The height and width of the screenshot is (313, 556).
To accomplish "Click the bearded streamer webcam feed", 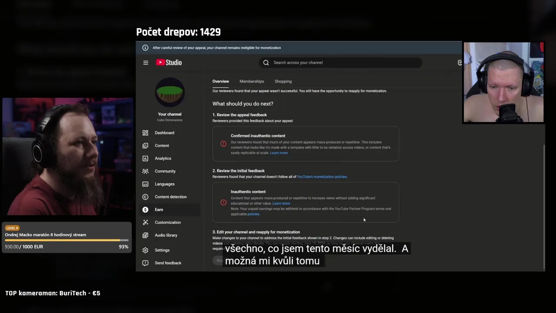I will point(67,157).
